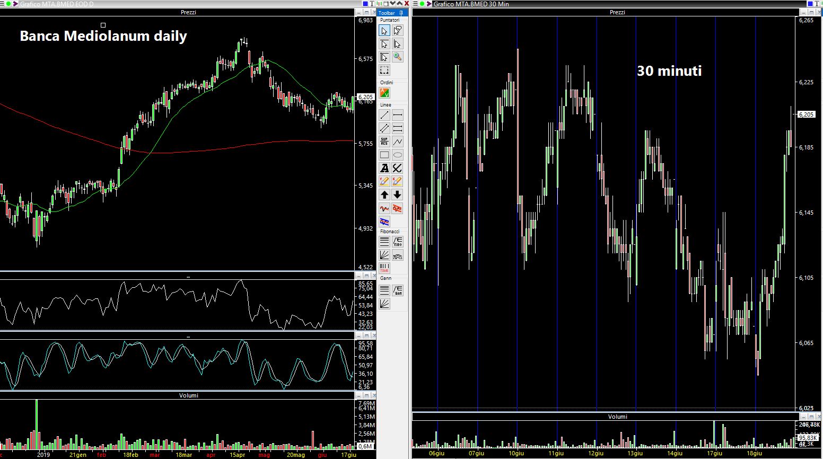Click the 6,105 value on 30 Min price axis

(x=806, y=278)
